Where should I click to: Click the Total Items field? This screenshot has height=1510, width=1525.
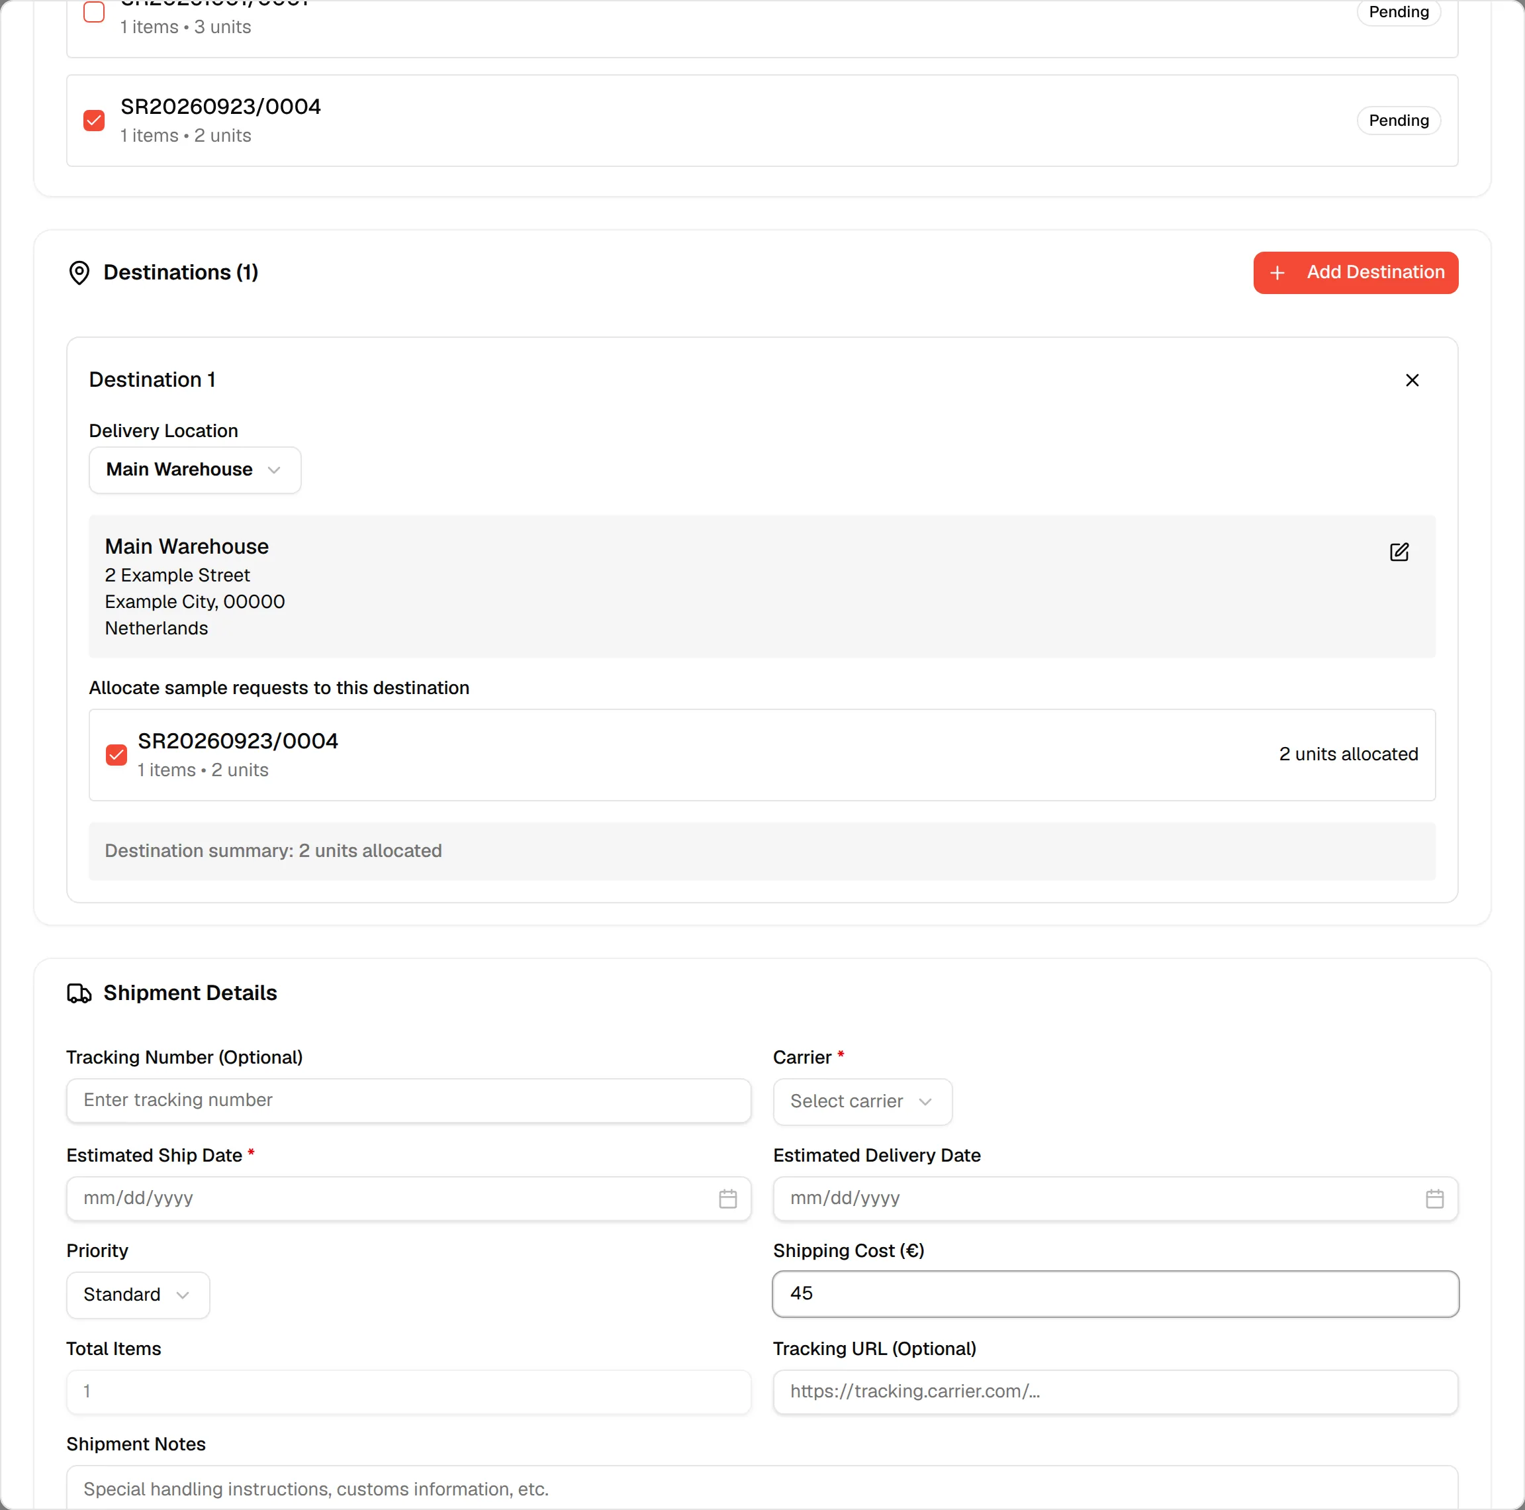pos(408,1391)
